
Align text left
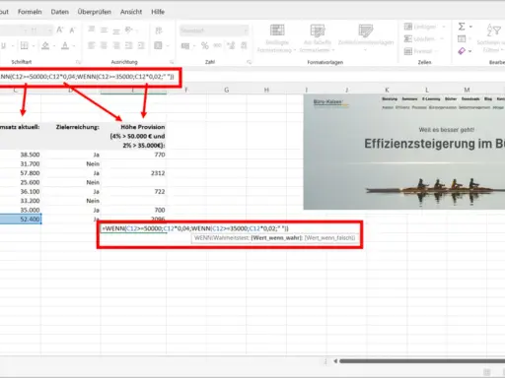92,45
